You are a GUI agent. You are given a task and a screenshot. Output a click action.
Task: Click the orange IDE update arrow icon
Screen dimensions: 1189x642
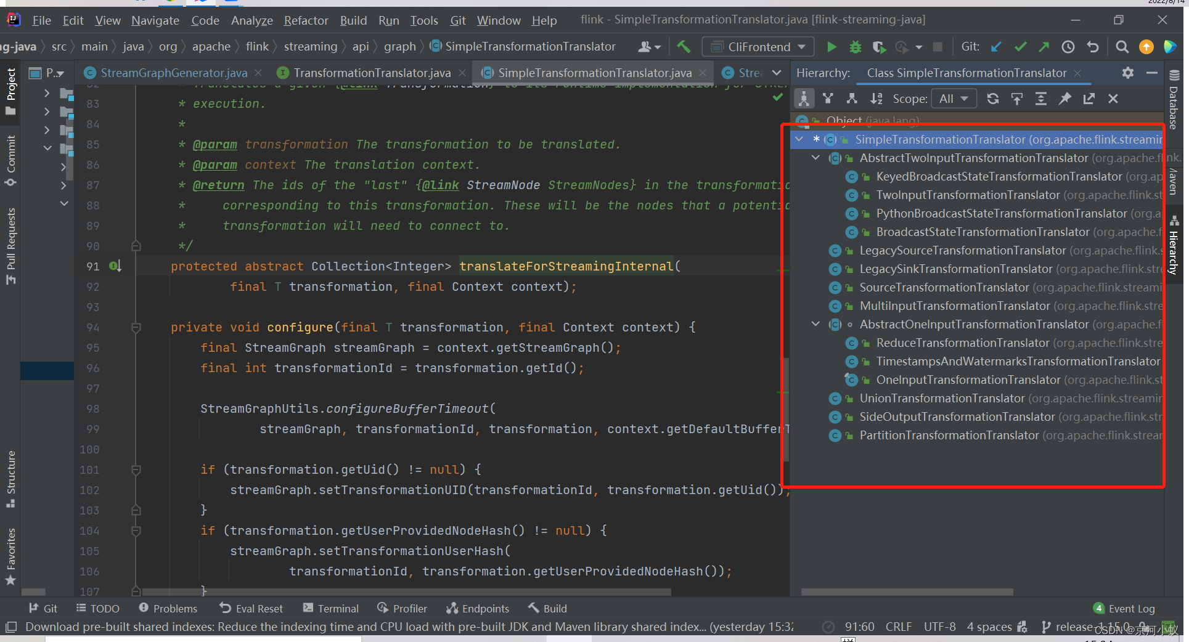pos(1146,47)
